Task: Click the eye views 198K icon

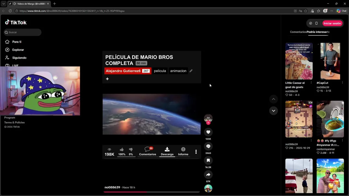Action: (x=109, y=149)
